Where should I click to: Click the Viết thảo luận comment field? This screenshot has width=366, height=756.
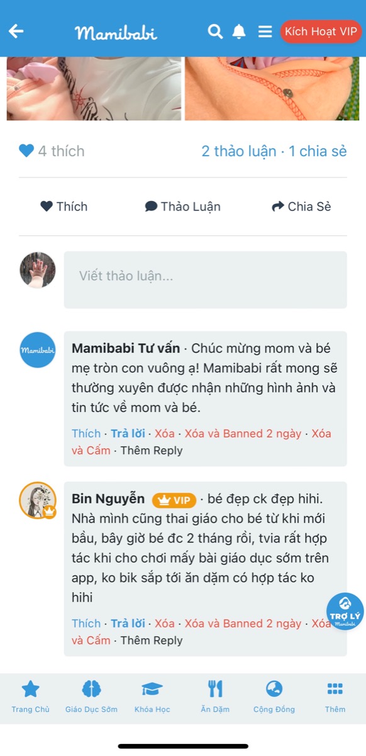(205, 279)
